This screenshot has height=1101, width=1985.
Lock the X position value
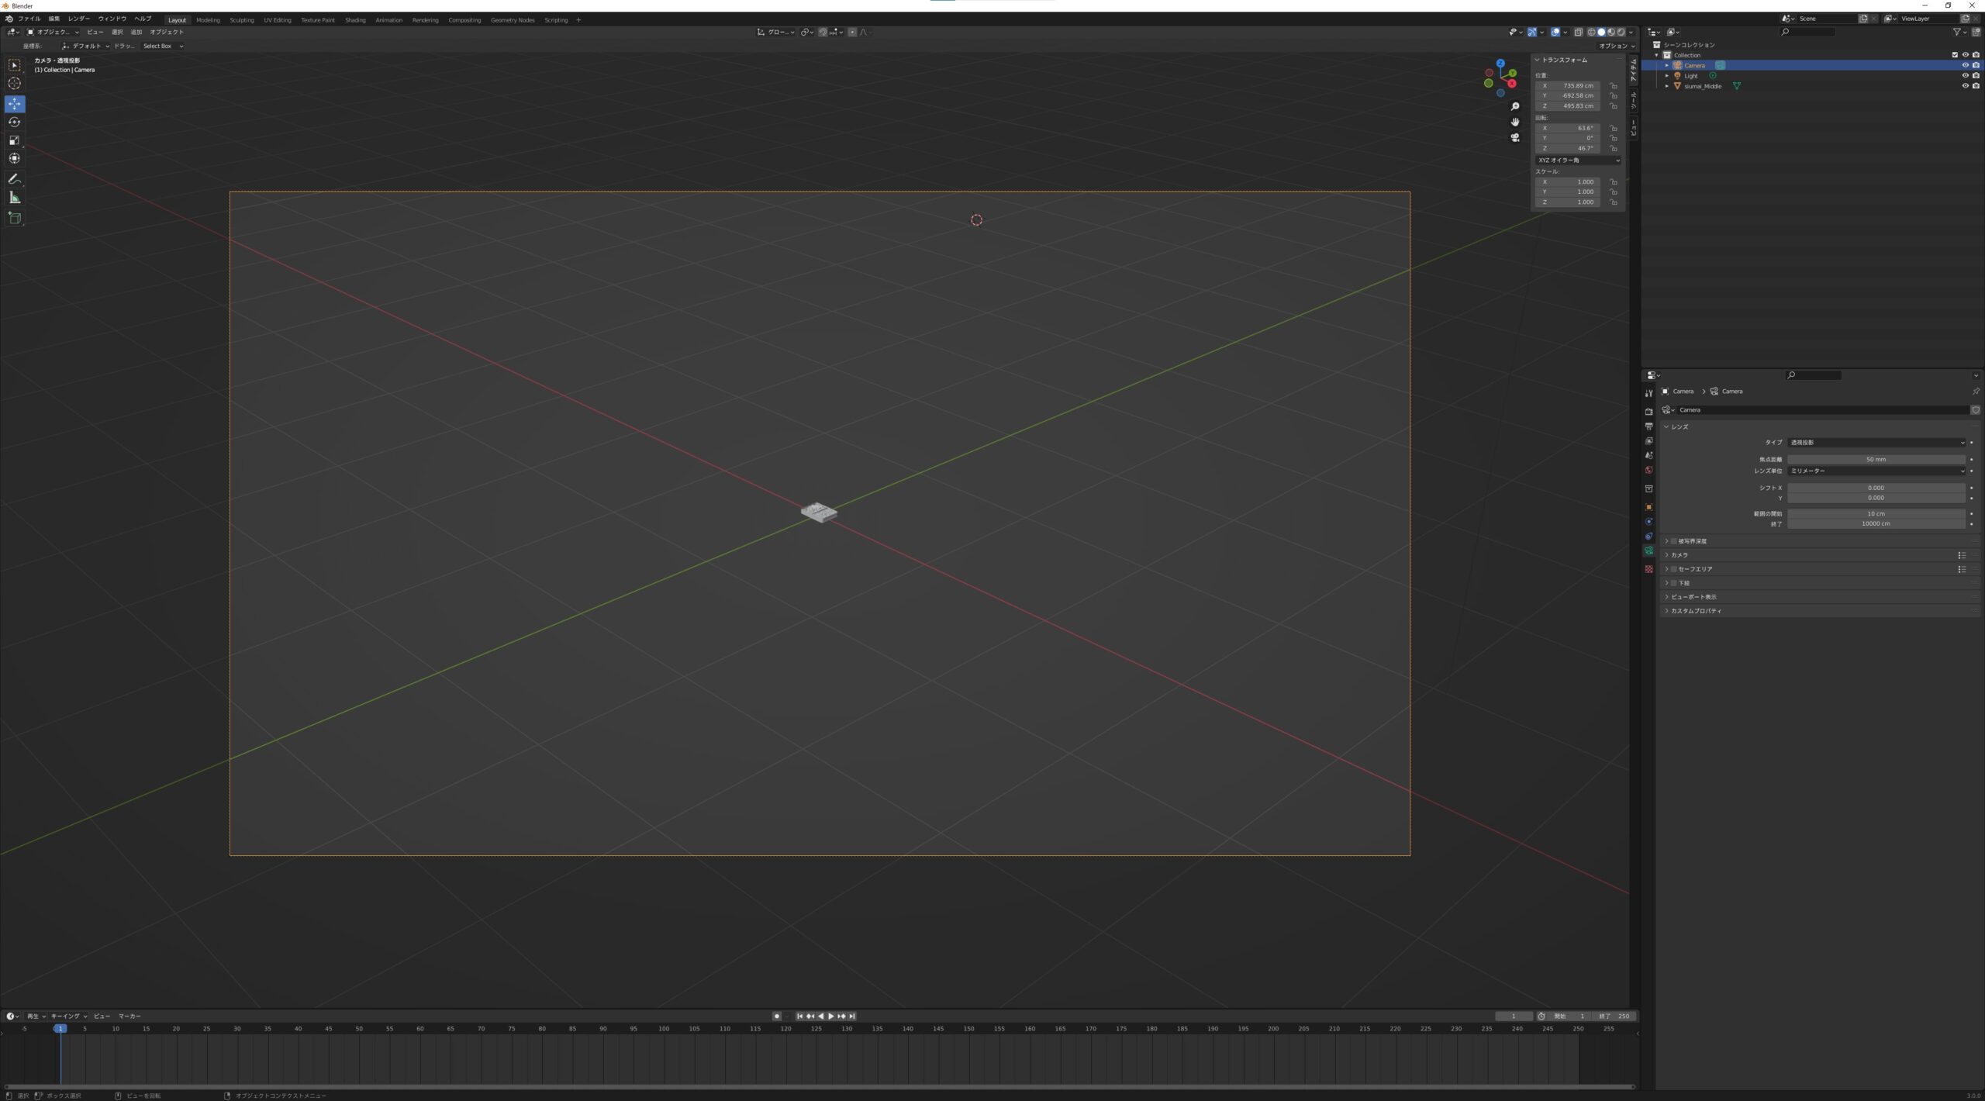click(1614, 86)
